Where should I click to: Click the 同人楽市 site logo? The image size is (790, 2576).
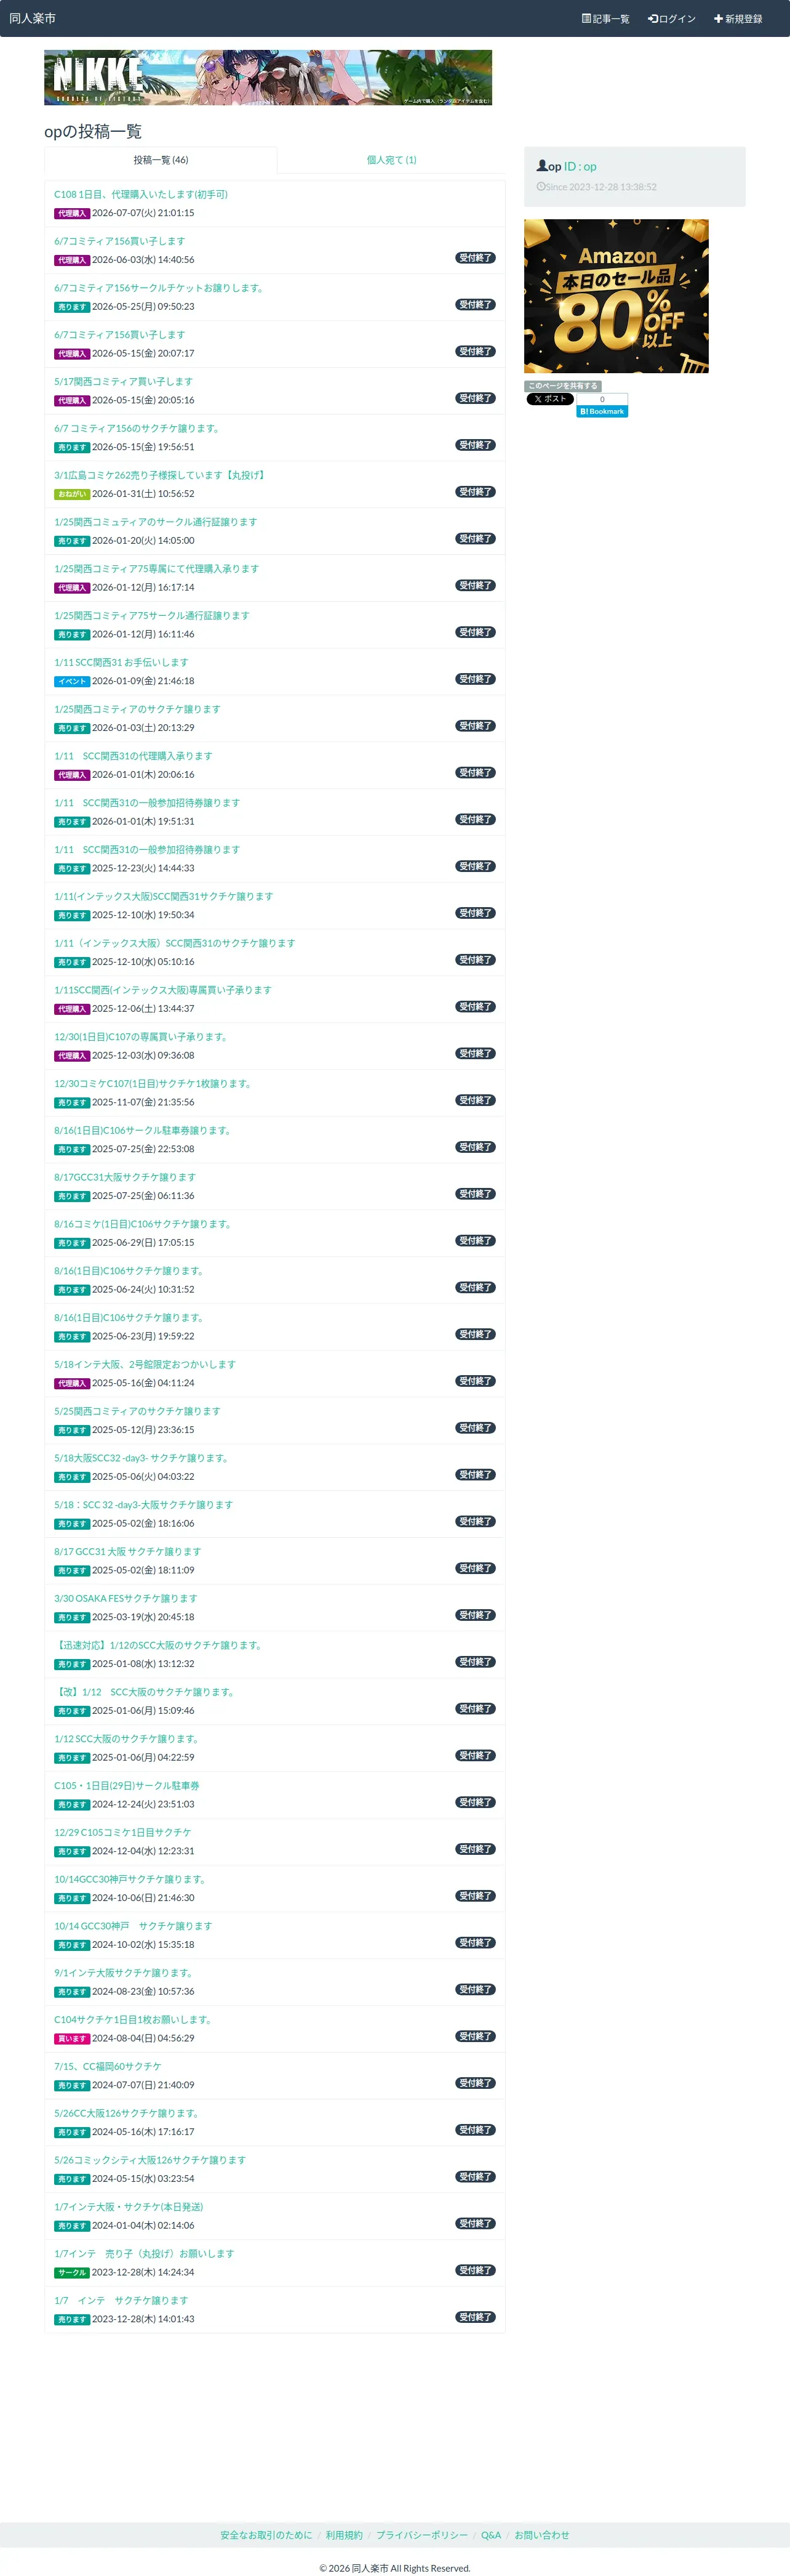click(x=33, y=19)
